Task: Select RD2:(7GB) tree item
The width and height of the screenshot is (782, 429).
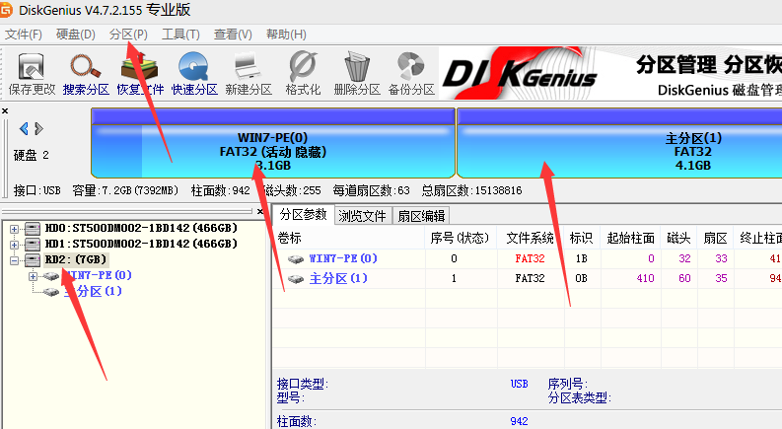Action: coord(76,260)
